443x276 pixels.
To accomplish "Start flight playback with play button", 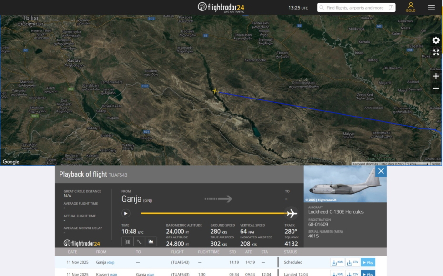I will pos(126,213).
